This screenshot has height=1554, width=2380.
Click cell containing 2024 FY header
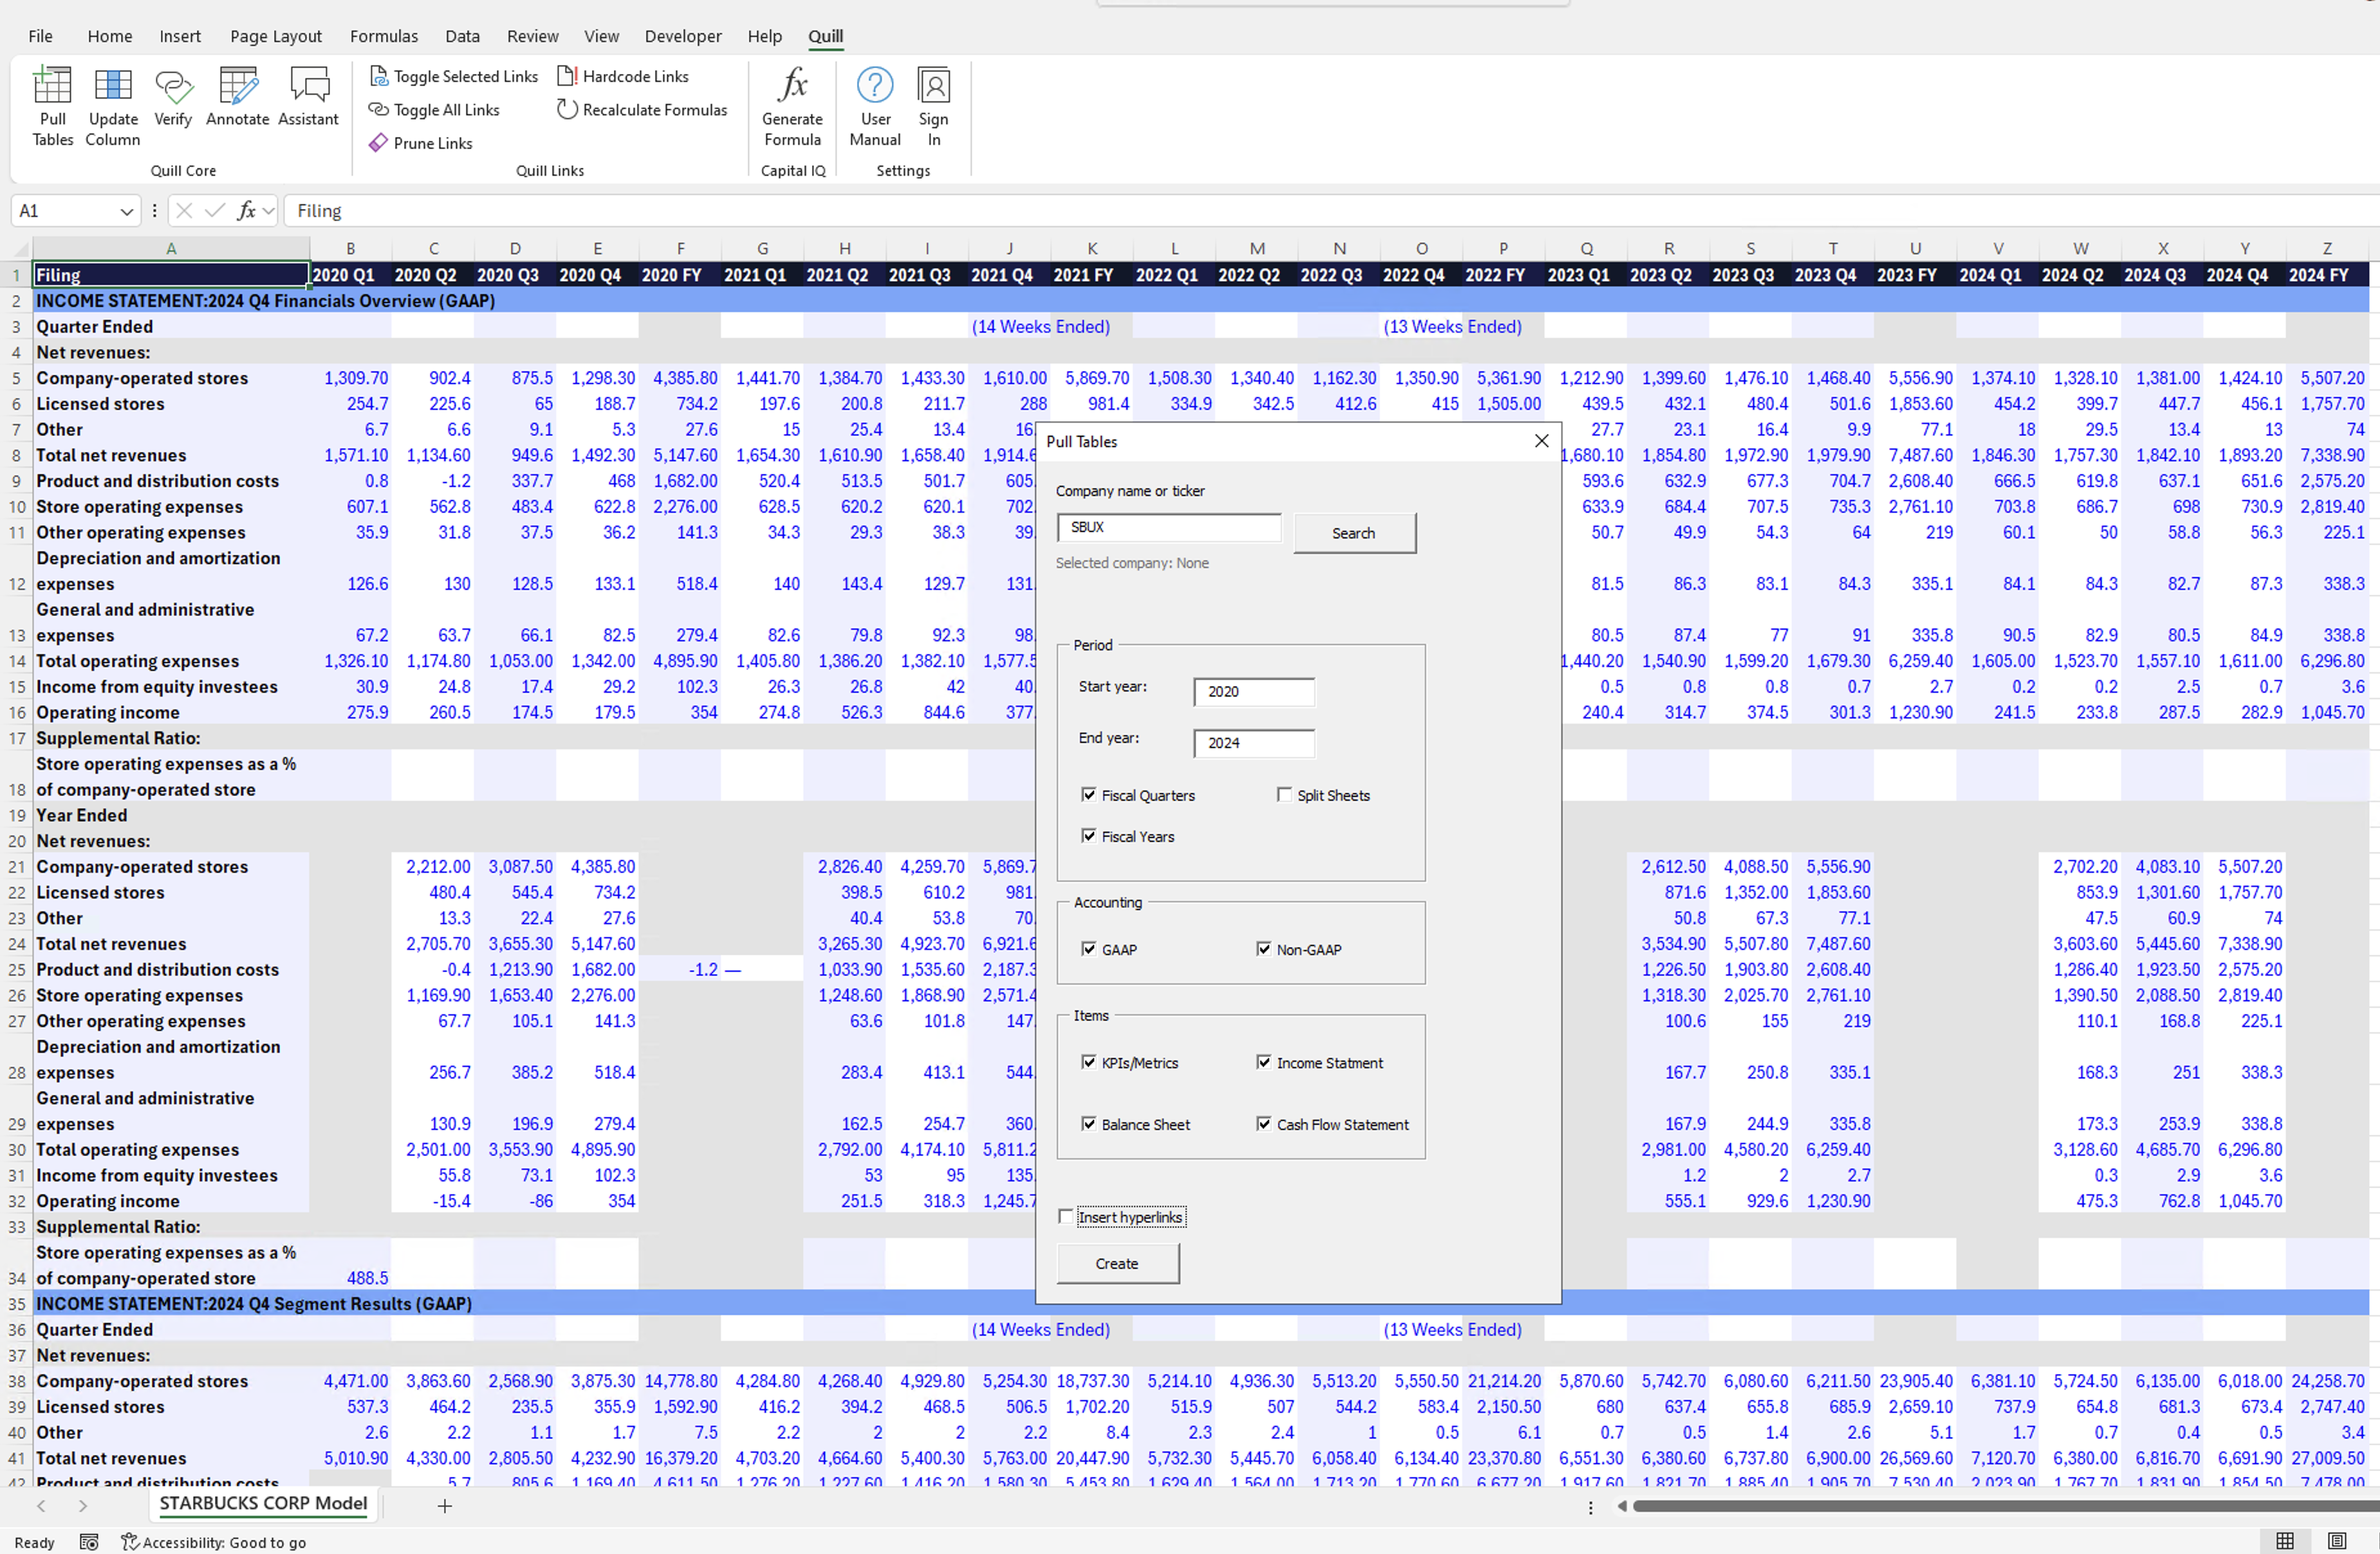pos(2326,275)
